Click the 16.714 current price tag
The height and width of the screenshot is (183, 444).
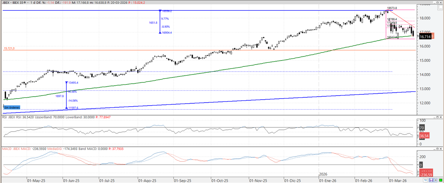click(x=425, y=37)
